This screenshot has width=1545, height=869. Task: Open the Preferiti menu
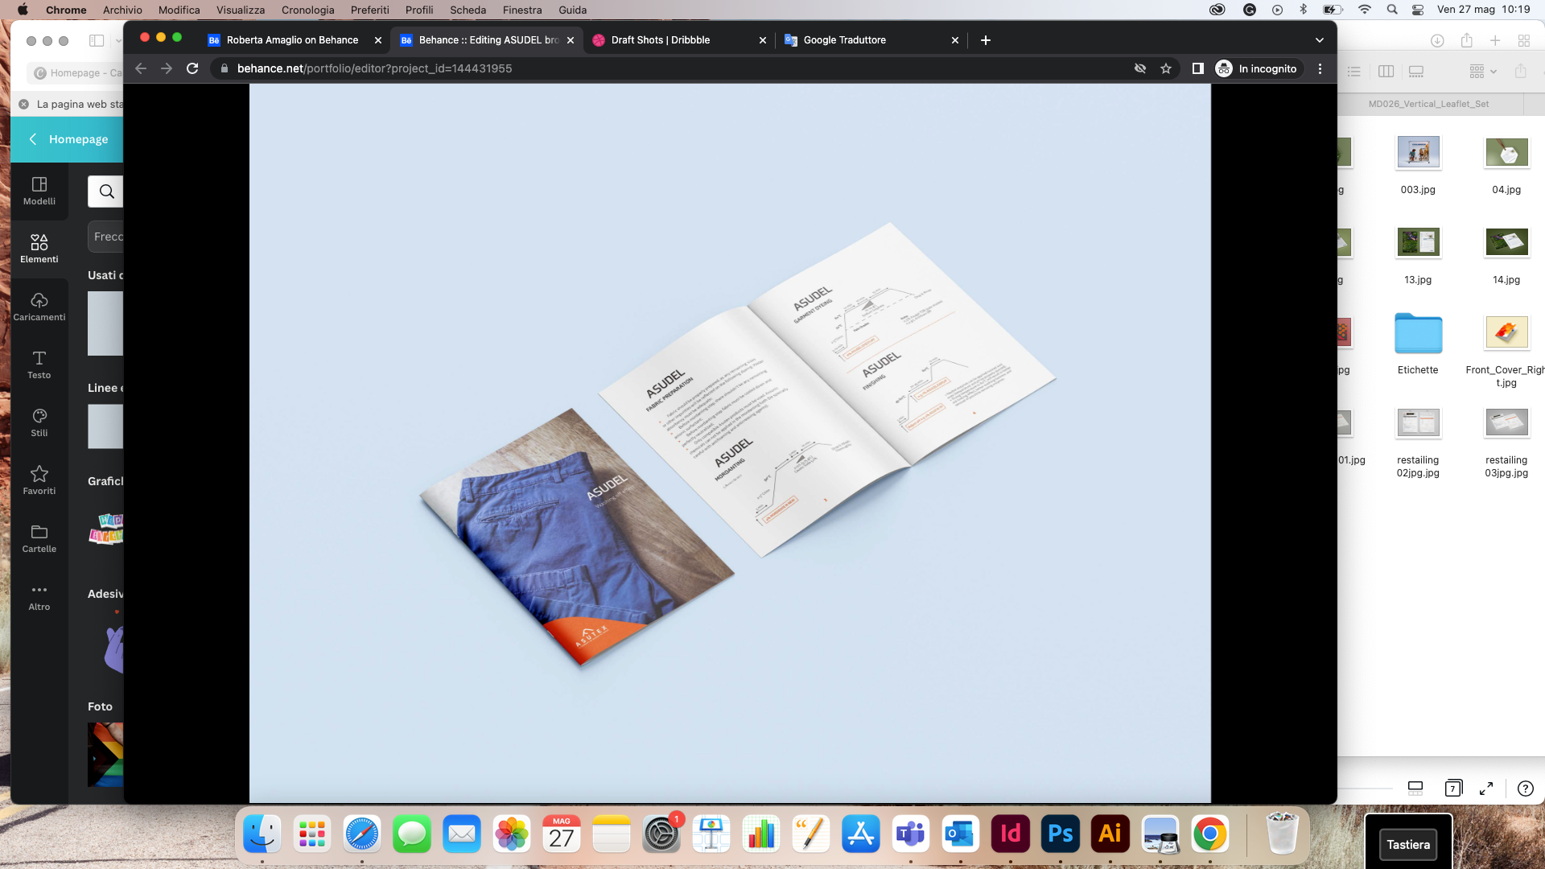tap(369, 10)
